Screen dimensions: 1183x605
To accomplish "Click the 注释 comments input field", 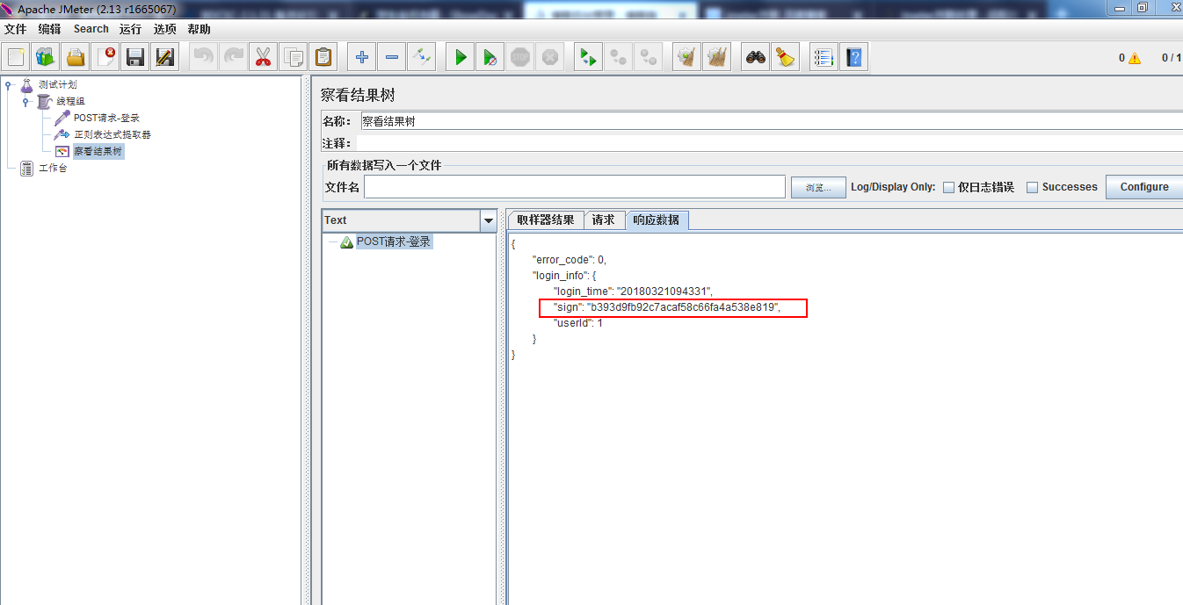I will click(771, 143).
